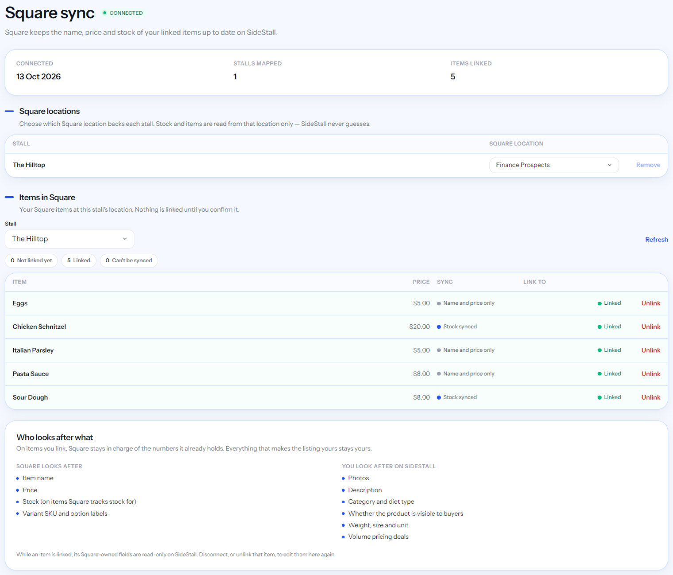This screenshot has height=575, width=673.
Task: Unlink the Pasta Sauce item
Action: click(x=650, y=374)
